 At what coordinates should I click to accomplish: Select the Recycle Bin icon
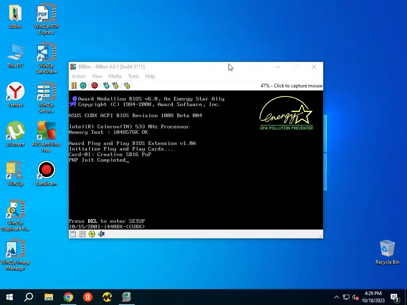pyautogui.click(x=387, y=252)
